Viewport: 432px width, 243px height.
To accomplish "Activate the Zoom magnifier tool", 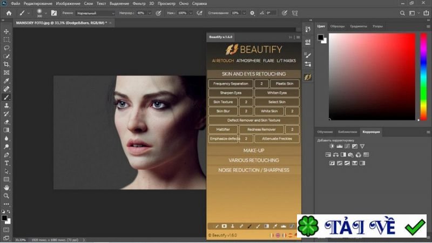I will 6,195.
